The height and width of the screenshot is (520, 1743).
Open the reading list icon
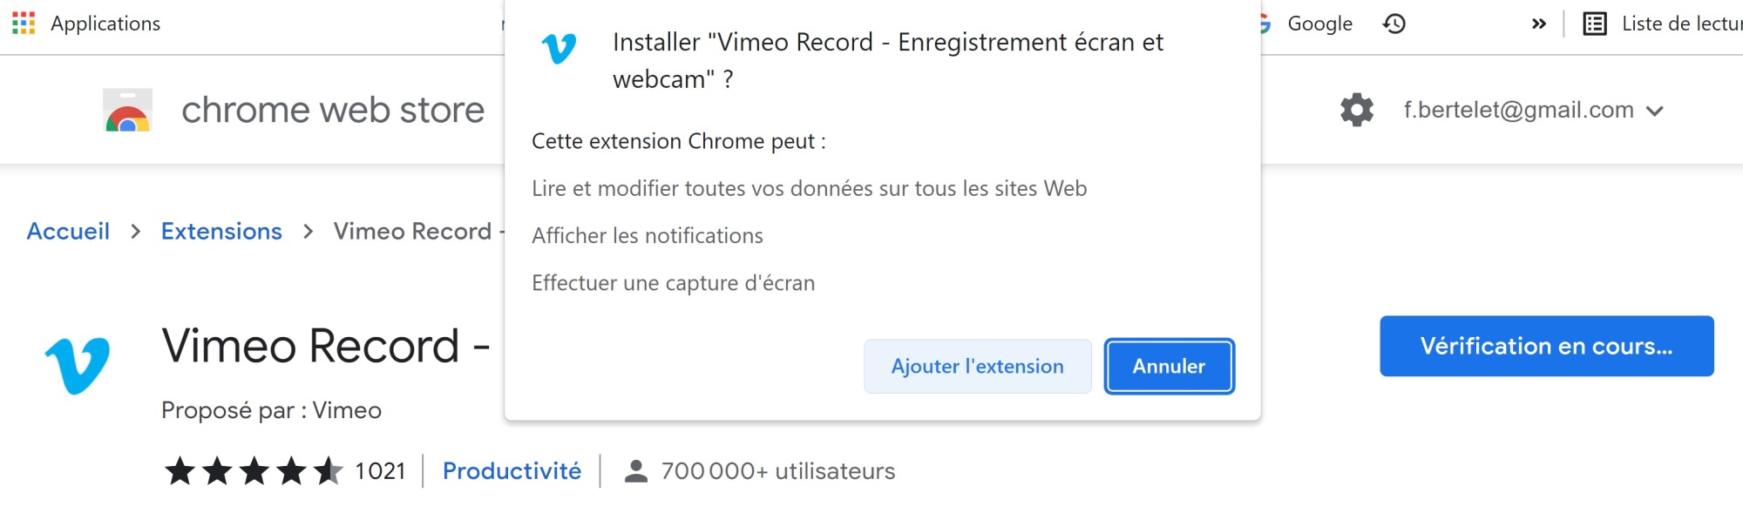(1594, 24)
